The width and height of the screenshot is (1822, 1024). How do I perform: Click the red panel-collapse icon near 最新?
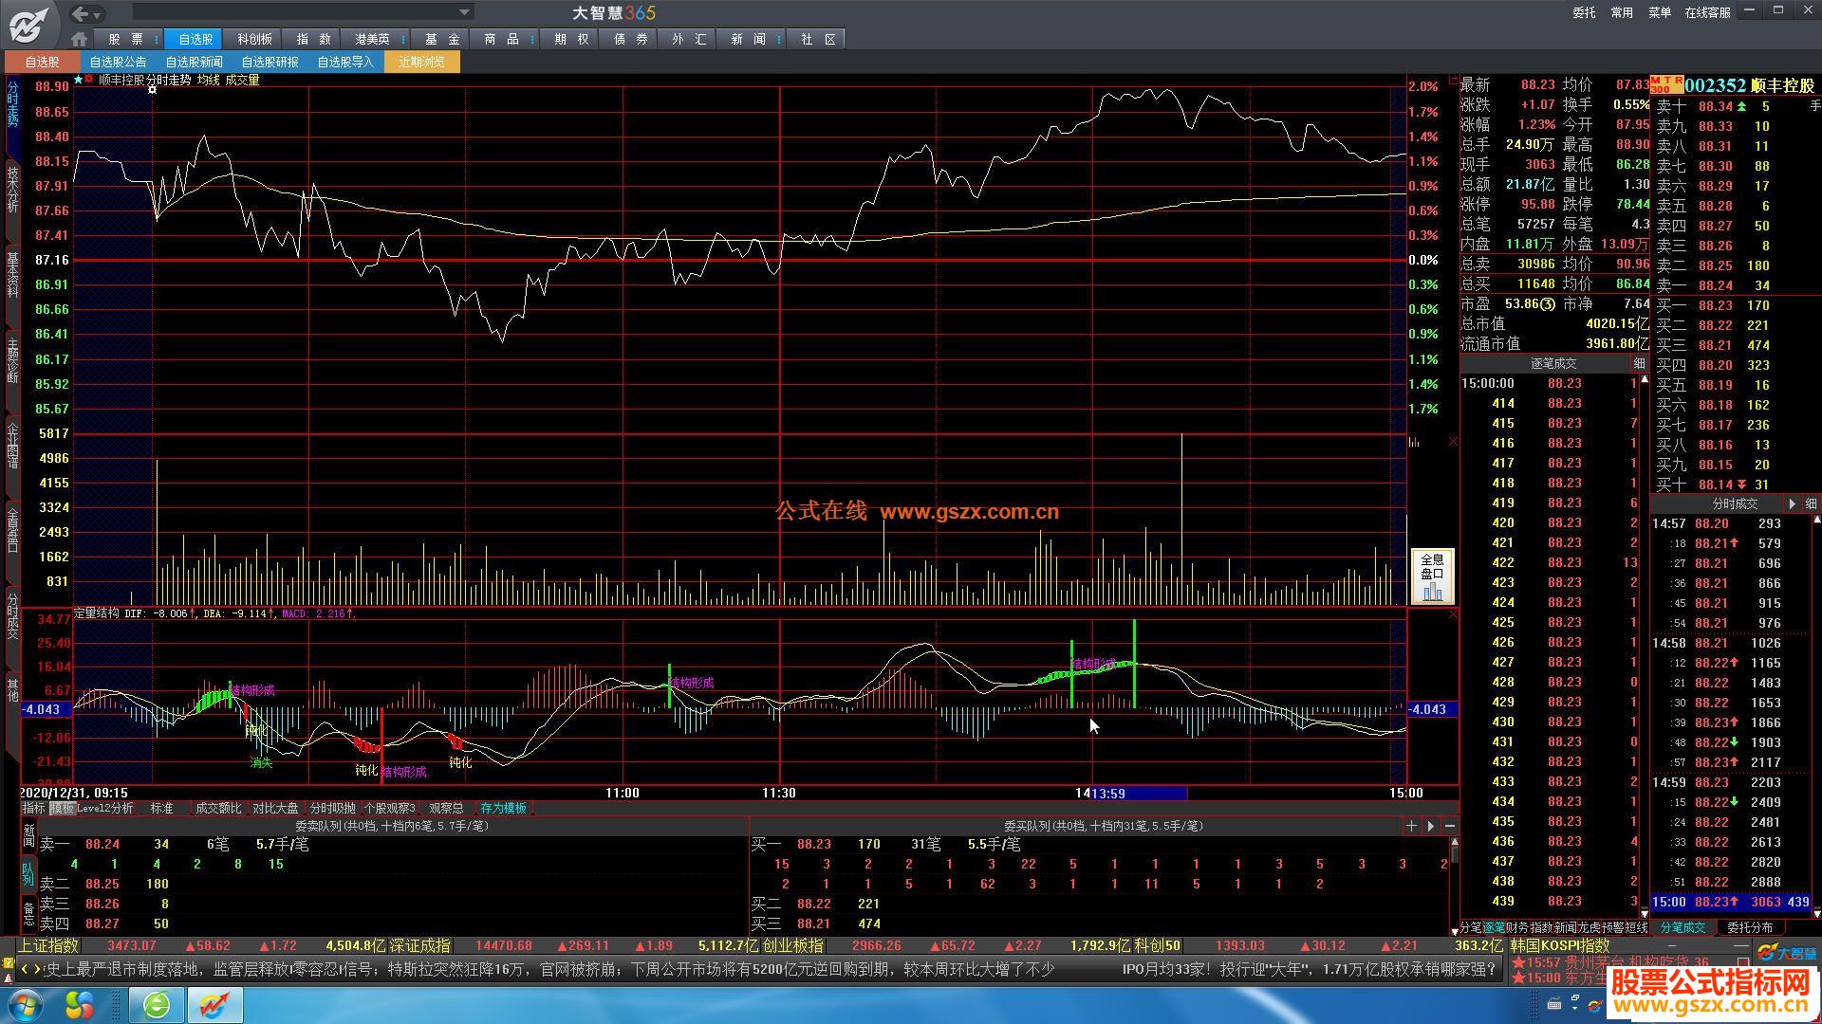coord(1452,80)
